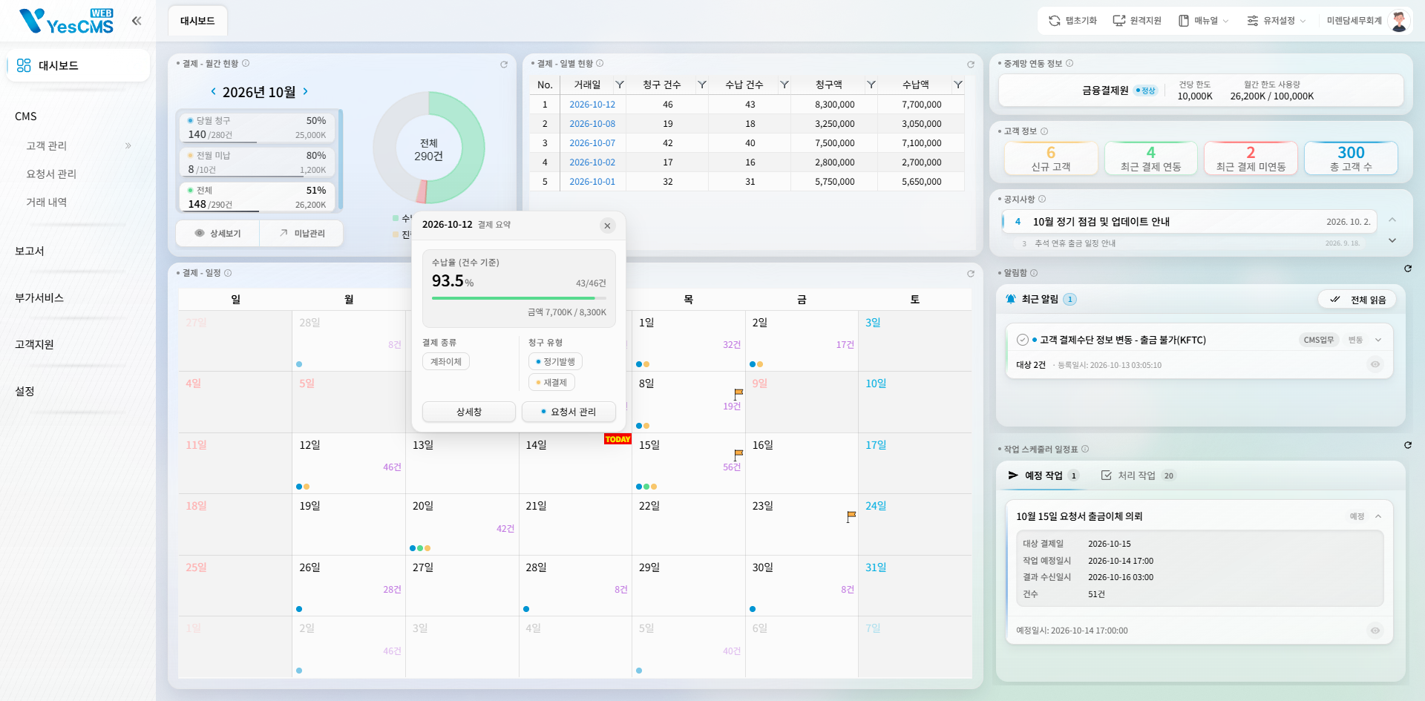Refresh the 작업 스케줄러 일정표 panel
This screenshot has height=701, width=1425.
(1408, 445)
